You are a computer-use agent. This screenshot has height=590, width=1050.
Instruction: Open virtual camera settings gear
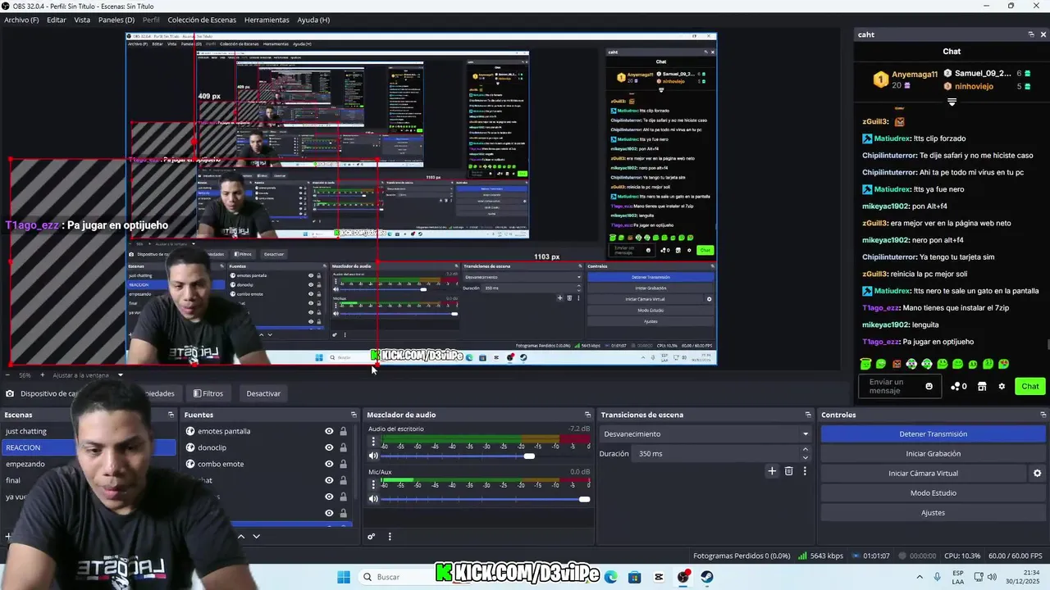(1037, 474)
